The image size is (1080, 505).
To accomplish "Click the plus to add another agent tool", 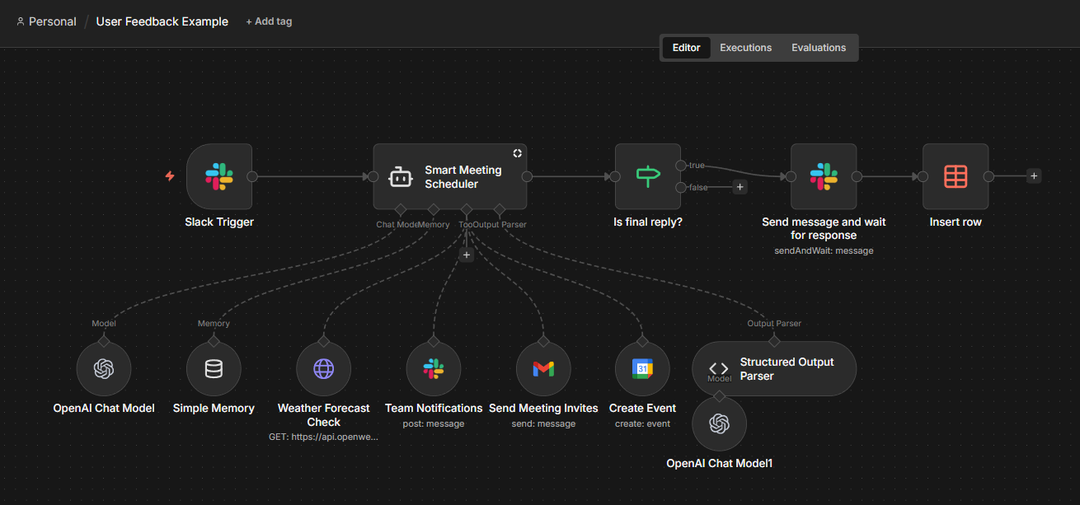I will [x=467, y=255].
